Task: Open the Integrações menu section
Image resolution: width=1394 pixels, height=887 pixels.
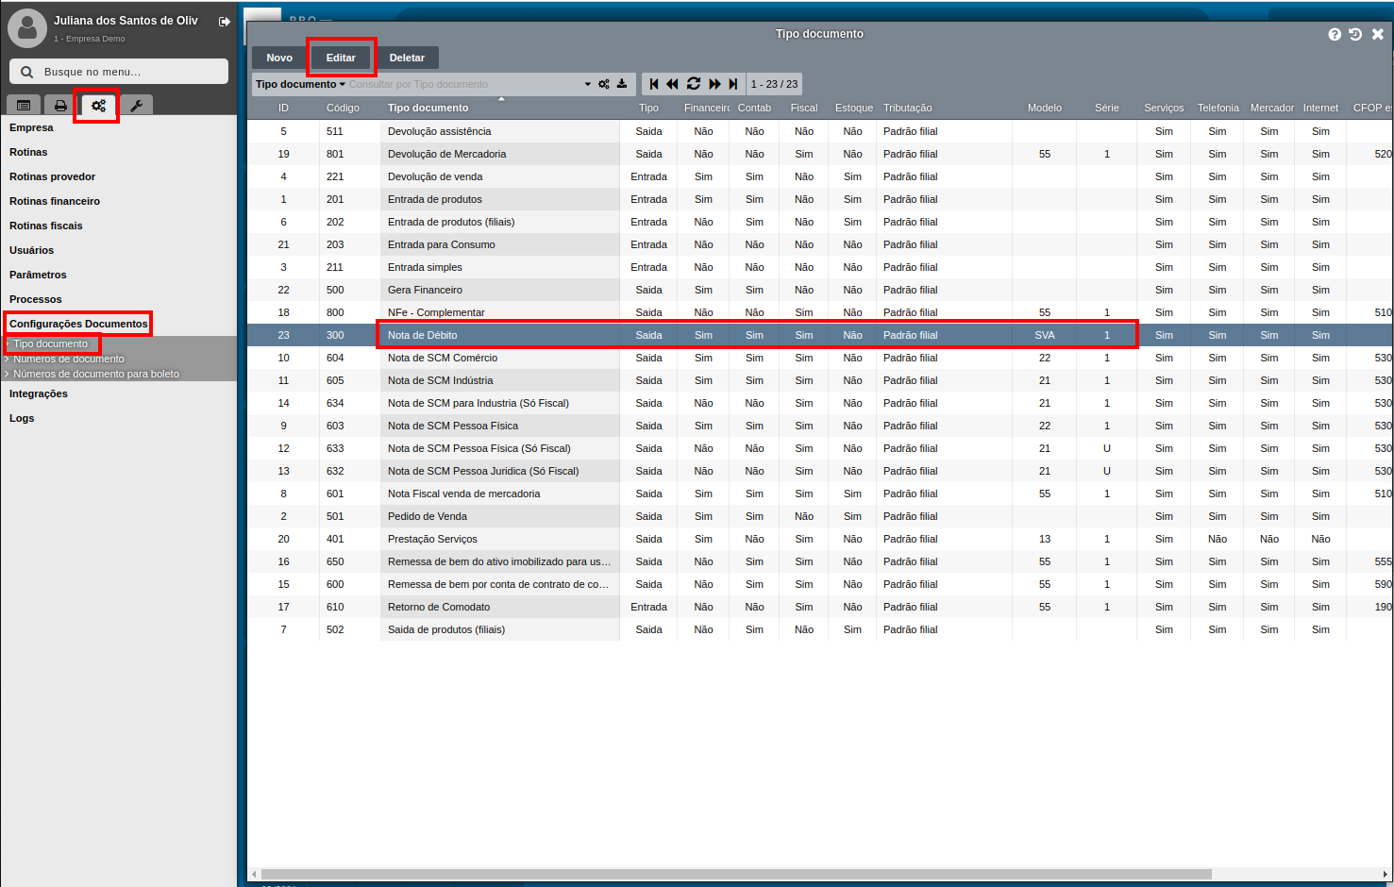Action: pos(39,393)
